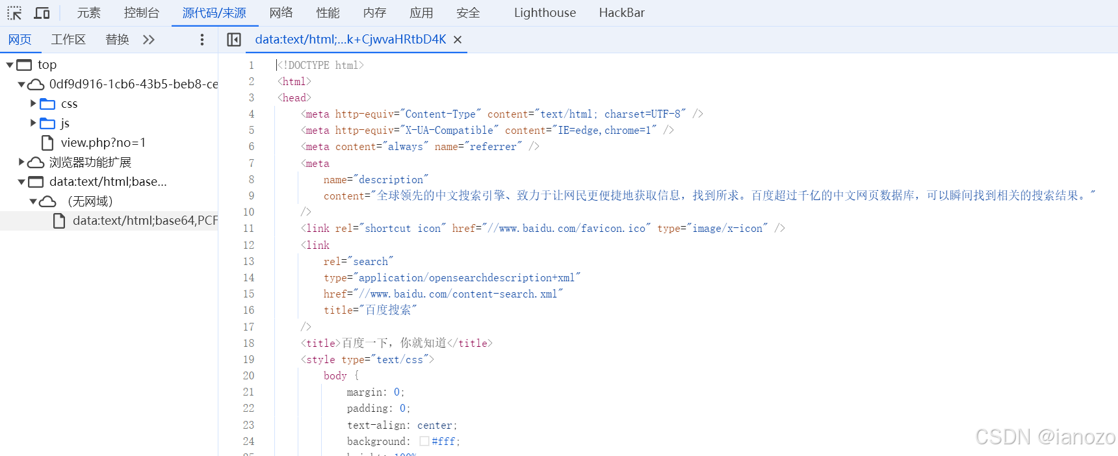Click the view.php?no=1 file icon
Image resolution: width=1118 pixels, height=456 pixels.
click(x=47, y=143)
